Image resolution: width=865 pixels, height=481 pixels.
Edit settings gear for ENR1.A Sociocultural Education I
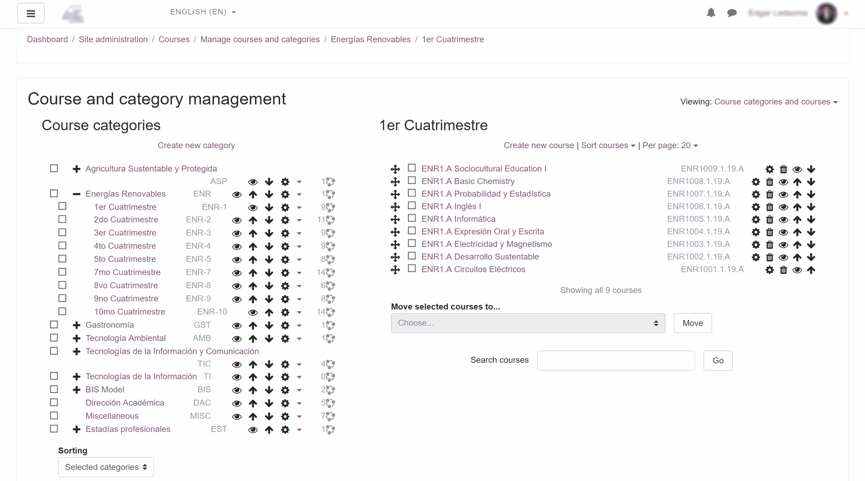pyautogui.click(x=769, y=169)
